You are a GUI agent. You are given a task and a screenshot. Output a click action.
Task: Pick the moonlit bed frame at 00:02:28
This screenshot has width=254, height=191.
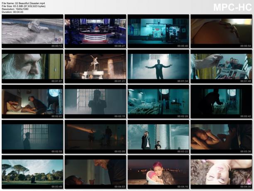[x=158, y=102]
